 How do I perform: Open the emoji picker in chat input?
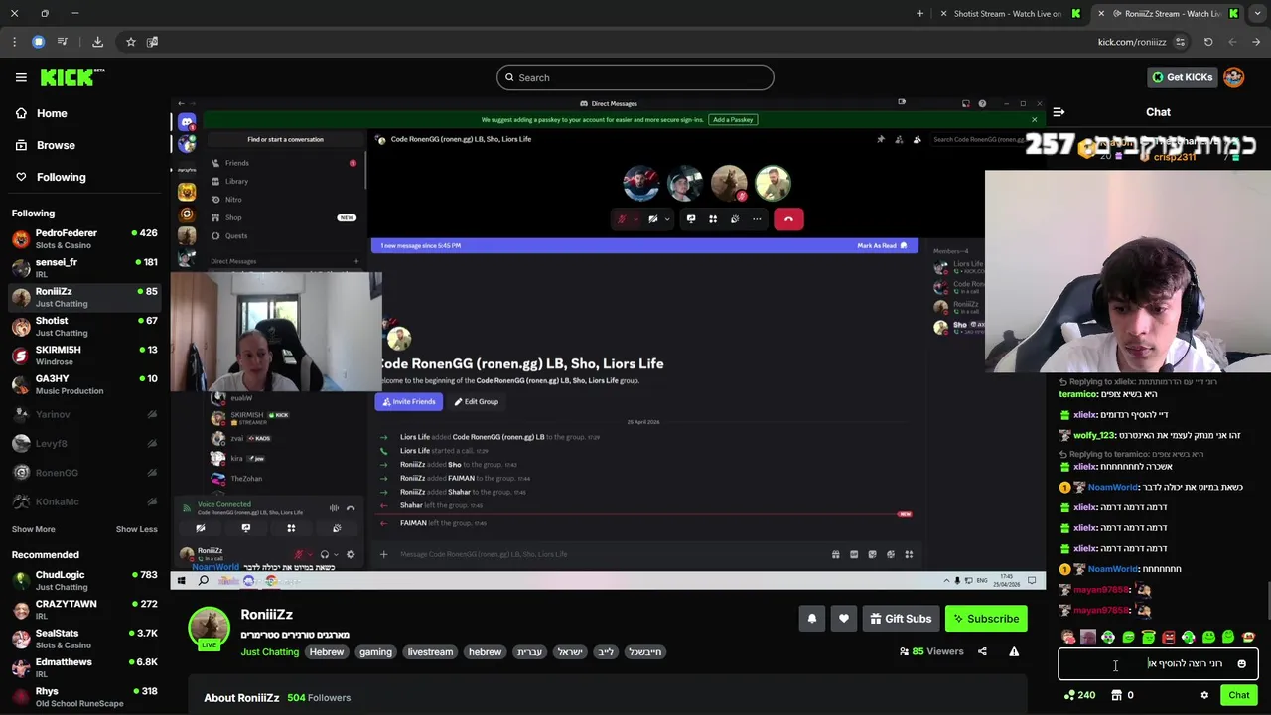[x=1241, y=664]
